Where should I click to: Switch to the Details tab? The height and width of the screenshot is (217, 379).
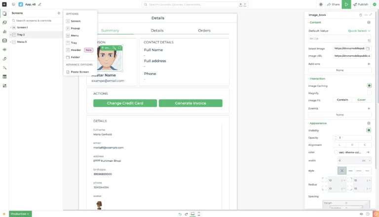click(x=157, y=31)
